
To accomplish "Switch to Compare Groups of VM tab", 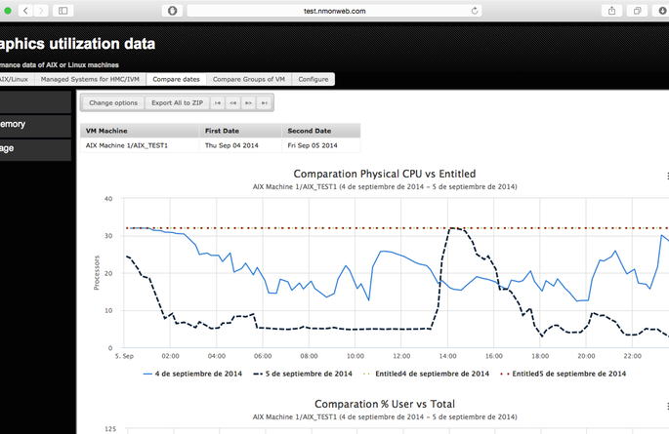I will click(249, 79).
